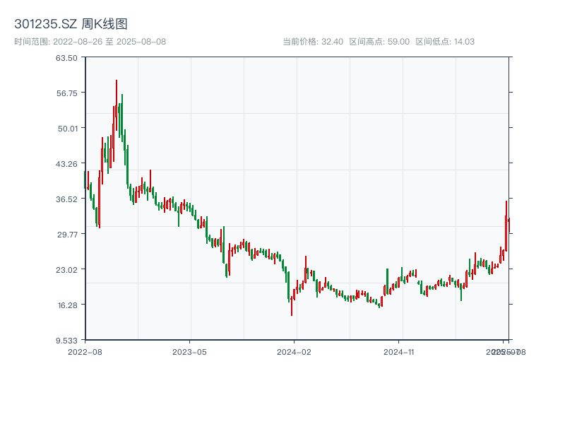Click the 当前价格 32.40 label

point(313,42)
